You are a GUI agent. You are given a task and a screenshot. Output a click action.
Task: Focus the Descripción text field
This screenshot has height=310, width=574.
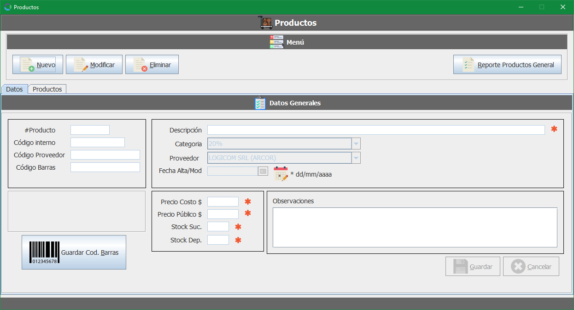pos(375,130)
